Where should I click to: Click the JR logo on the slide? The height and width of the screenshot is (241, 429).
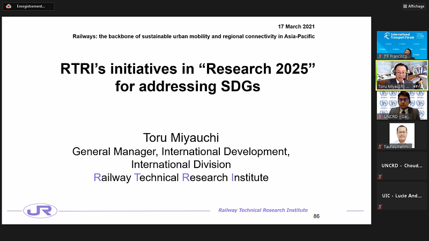40,210
